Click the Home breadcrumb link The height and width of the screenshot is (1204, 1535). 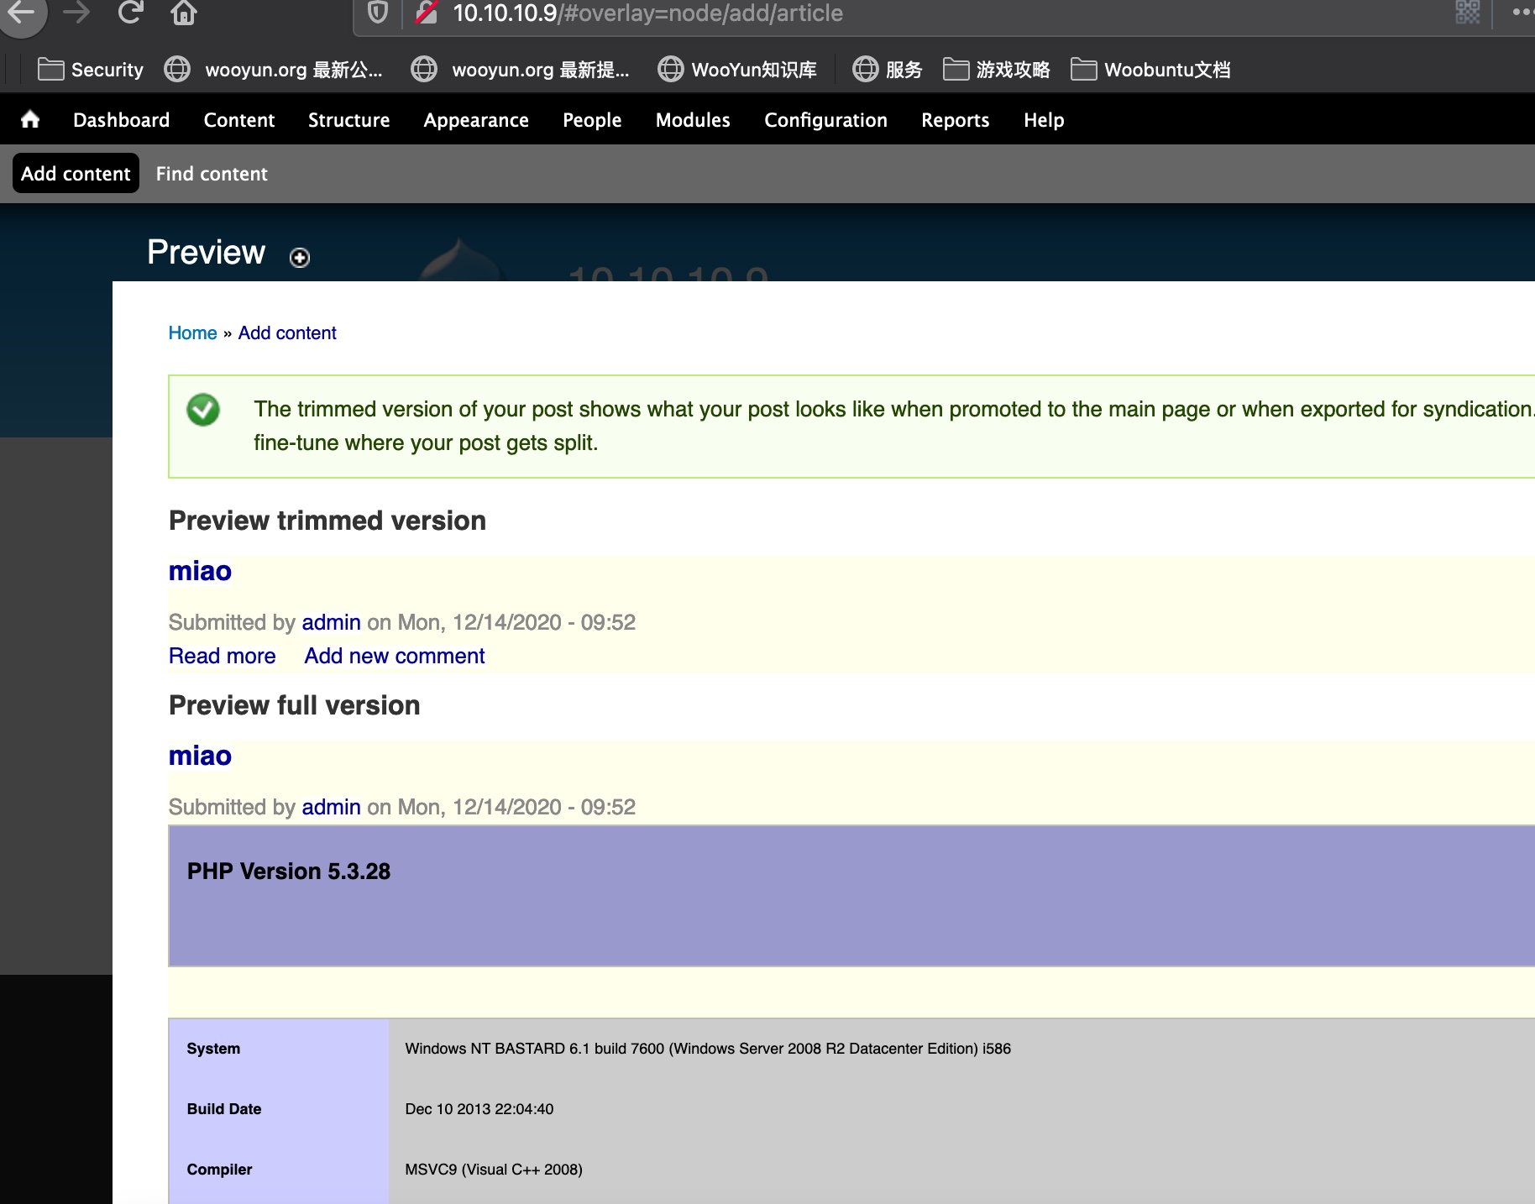(x=192, y=333)
